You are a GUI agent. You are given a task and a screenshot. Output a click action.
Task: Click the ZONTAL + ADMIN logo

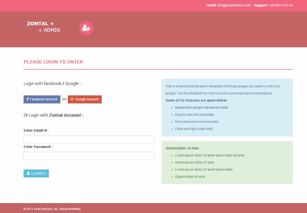tap(43, 27)
